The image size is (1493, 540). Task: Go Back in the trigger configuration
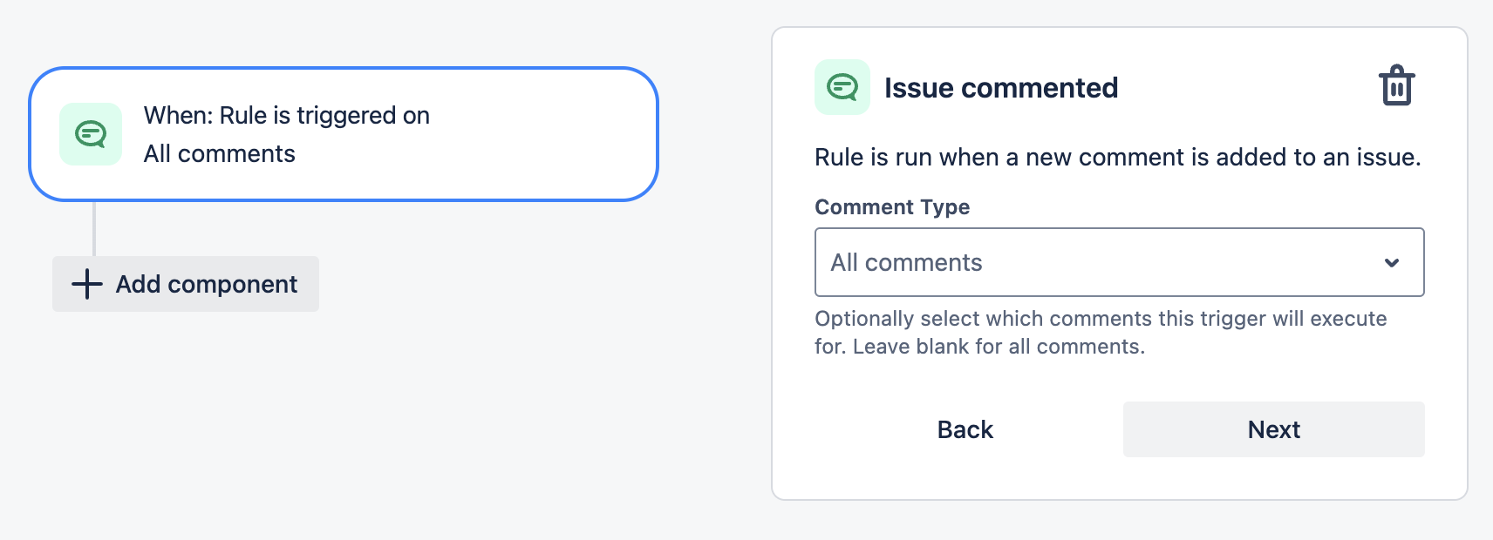pyautogui.click(x=964, y=429)
